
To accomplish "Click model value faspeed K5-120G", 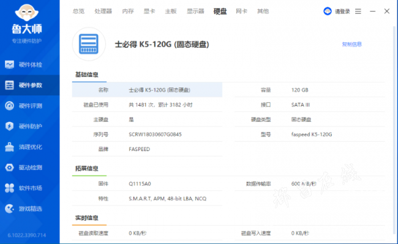I will tap(312, 135).
